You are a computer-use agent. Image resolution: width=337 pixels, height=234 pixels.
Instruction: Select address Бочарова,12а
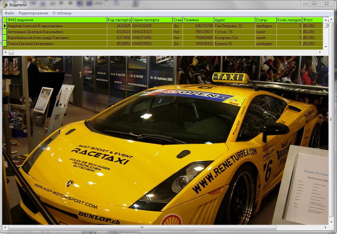click(234, 38)
